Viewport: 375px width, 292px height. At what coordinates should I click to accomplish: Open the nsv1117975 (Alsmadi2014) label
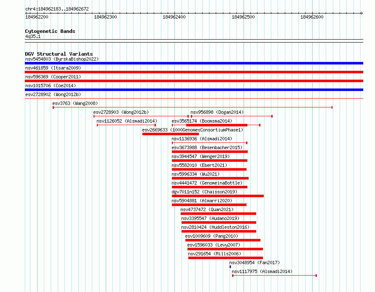tap(262, 271)
